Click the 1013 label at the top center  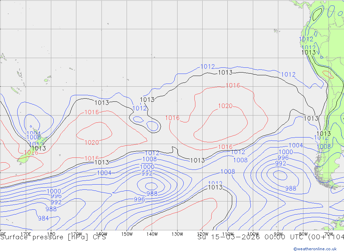225,73
